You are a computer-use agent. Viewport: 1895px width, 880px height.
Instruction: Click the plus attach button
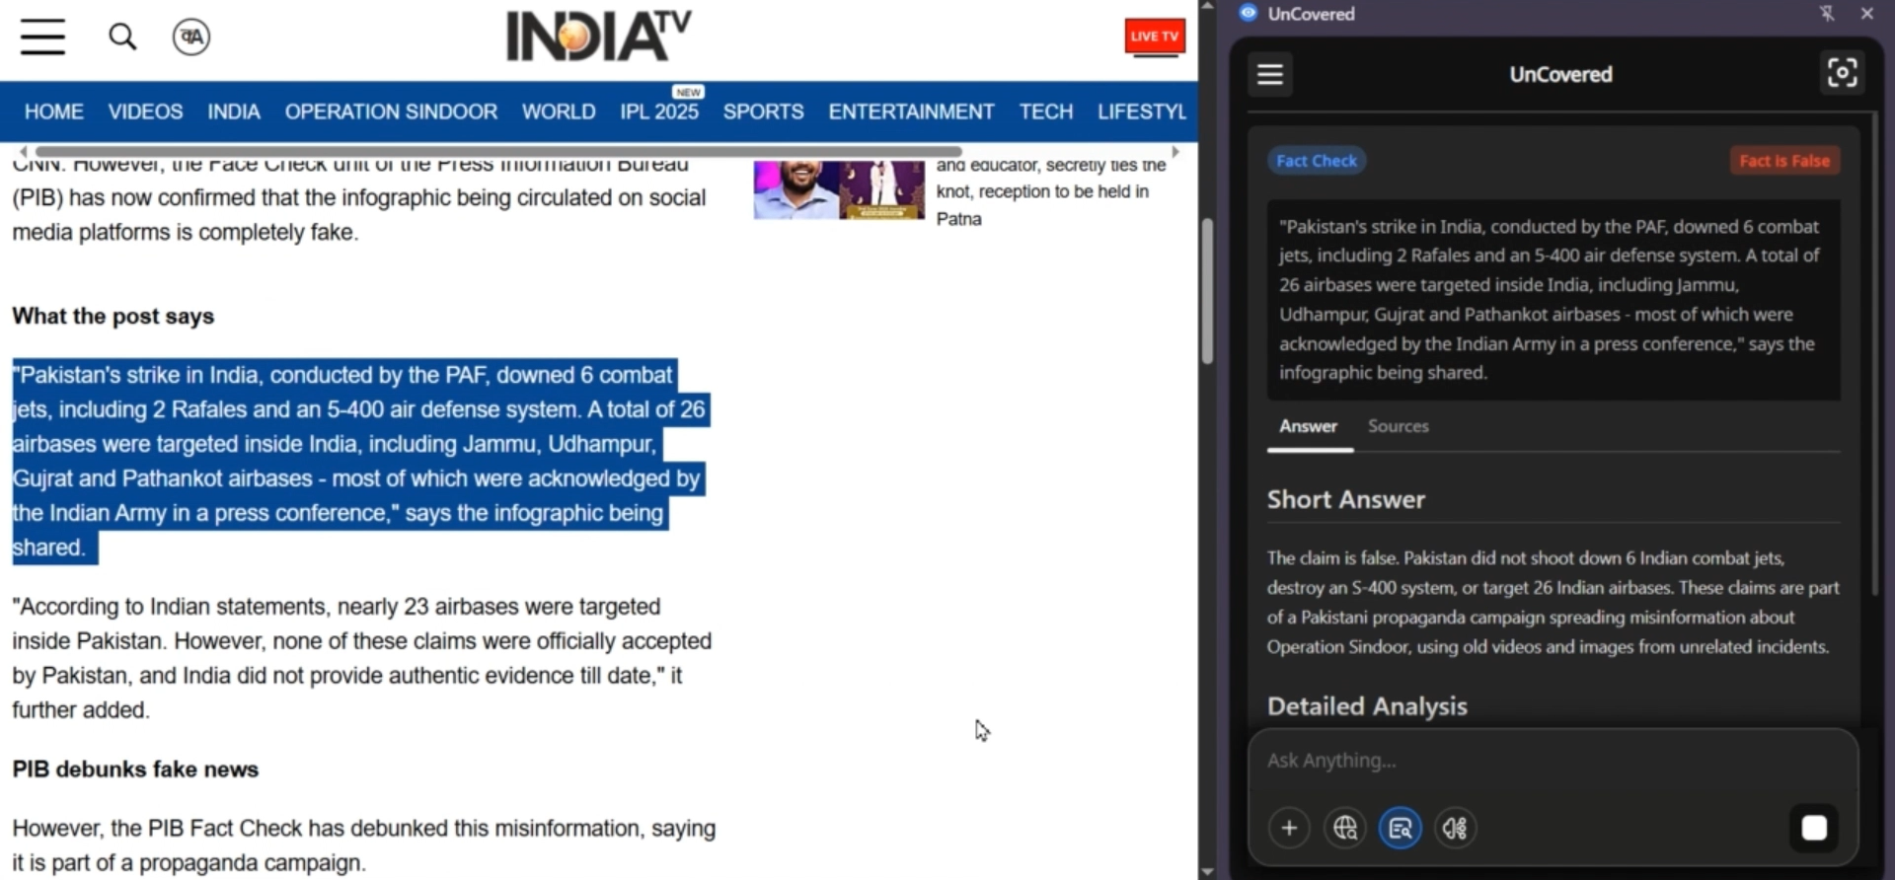(x=1289, y=828)
